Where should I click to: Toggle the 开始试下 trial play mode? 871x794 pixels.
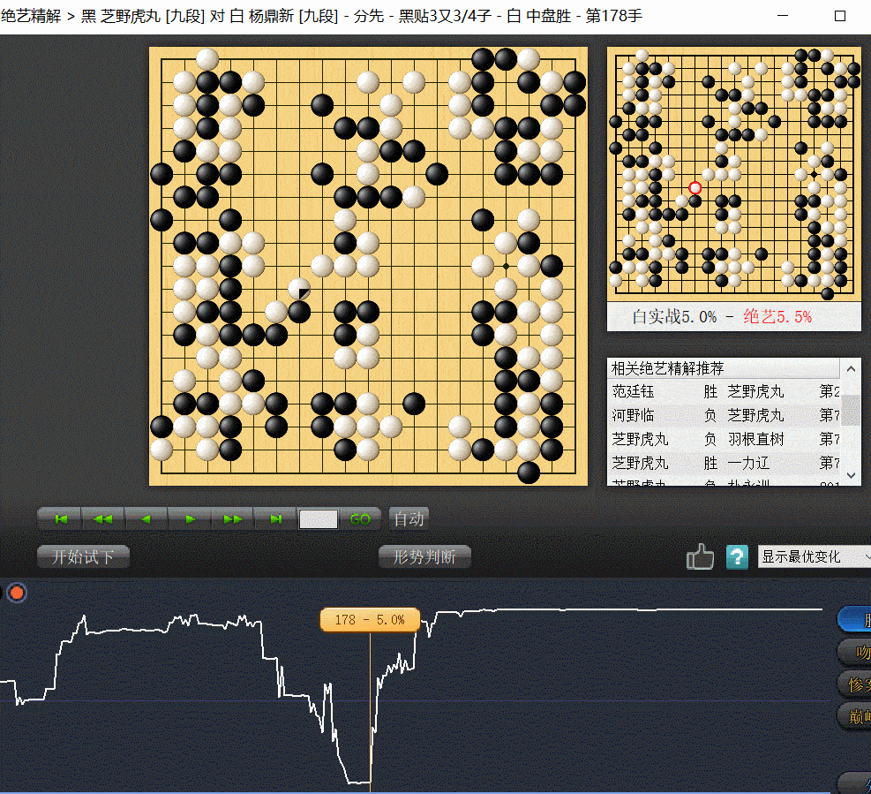pos(83,557)
